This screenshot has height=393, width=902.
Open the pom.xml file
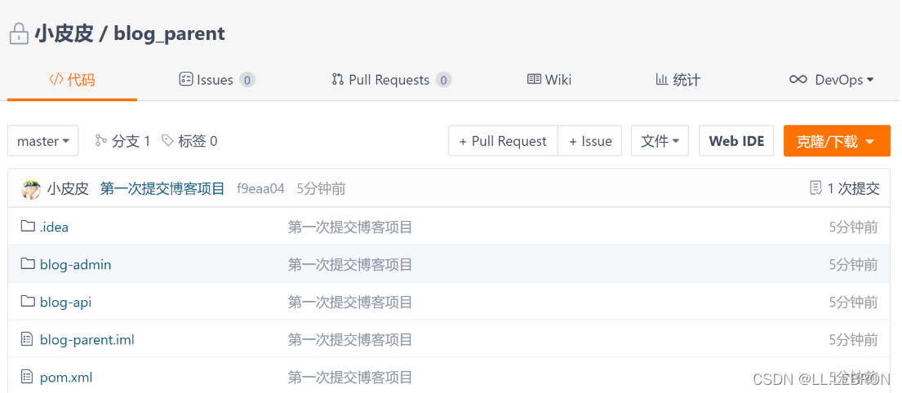click(66, 378)
